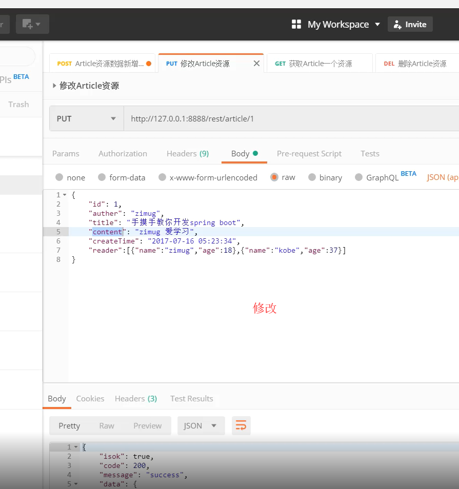Select Raw response view
The height and width of the screenshot is (489, 459).
click(107, 426)
